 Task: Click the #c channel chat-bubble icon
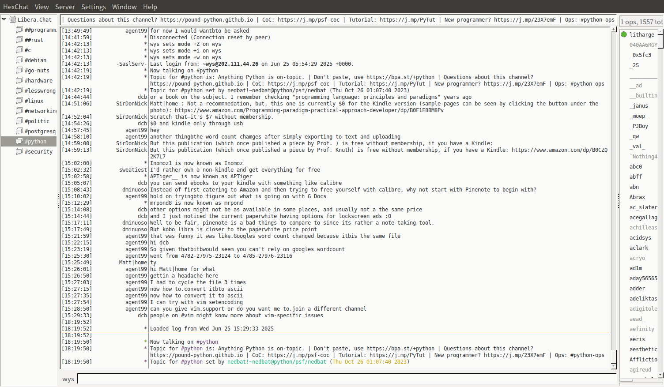click(19, 50)
